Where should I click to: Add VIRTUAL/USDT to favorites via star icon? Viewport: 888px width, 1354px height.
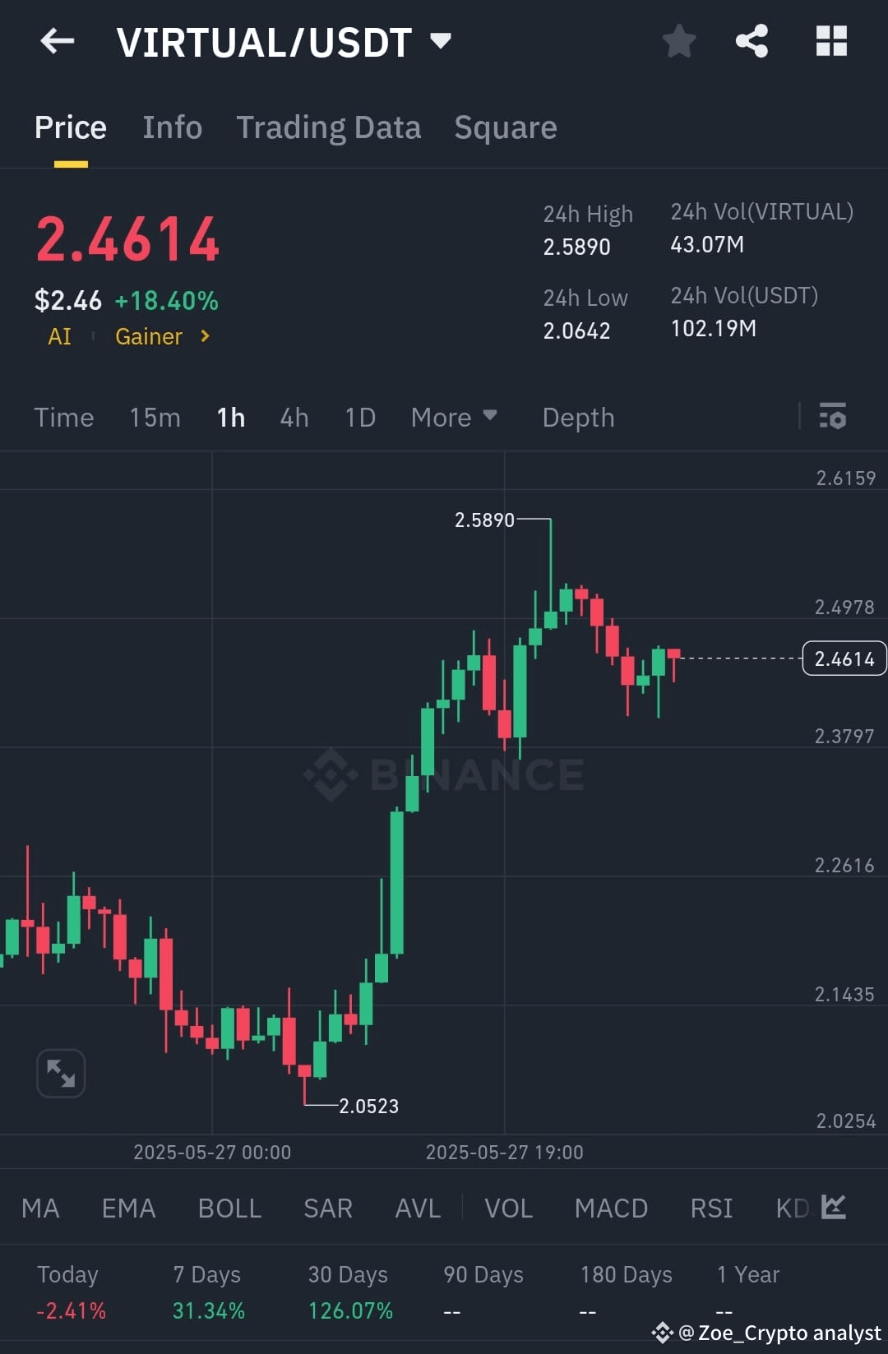pyautogui.click(x=679, y=41)
